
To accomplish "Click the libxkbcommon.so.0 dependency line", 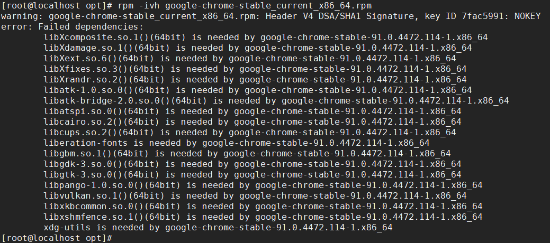I will (263, 206).
